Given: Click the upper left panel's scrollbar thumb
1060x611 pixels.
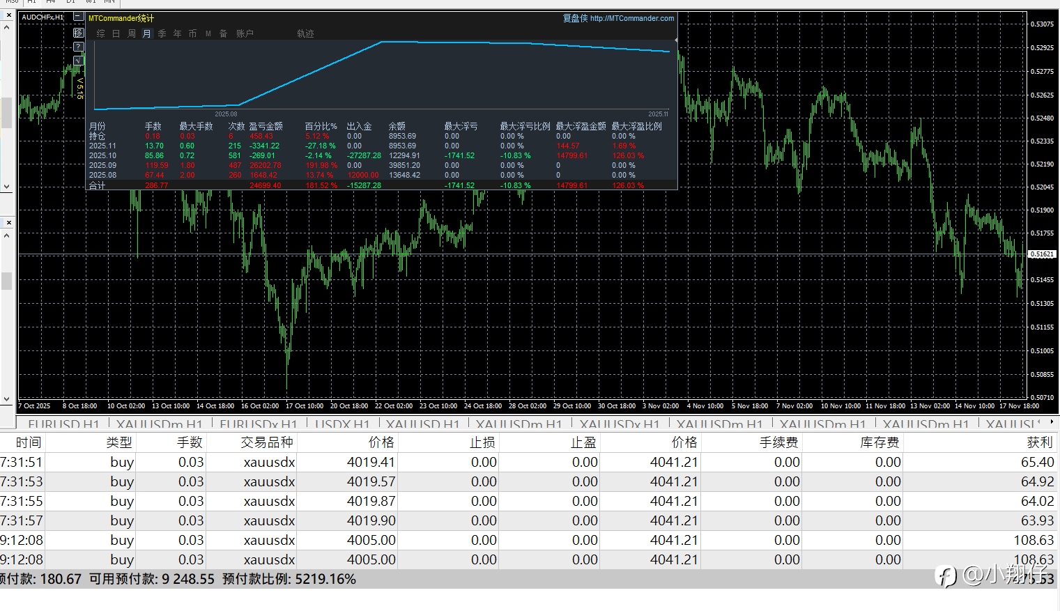Looking at the screenshot, I should (7, 113).
